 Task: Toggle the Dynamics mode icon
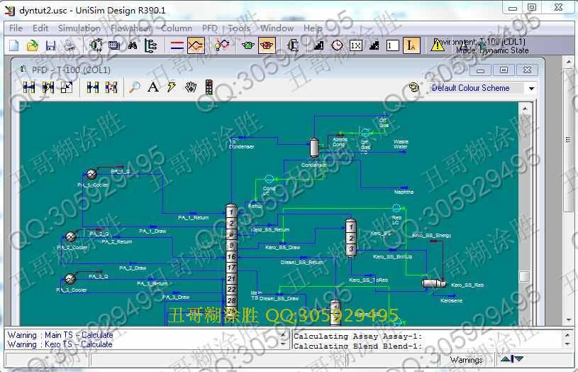click(x=196, y=45)
